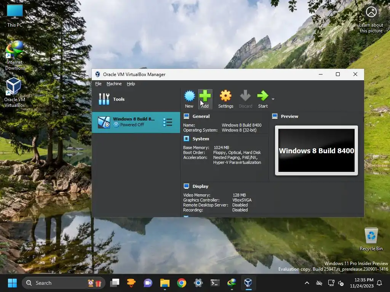Click the New virtual machine icon
The height and width of the screenshot is (292, 390).
(x=189, y=99)
